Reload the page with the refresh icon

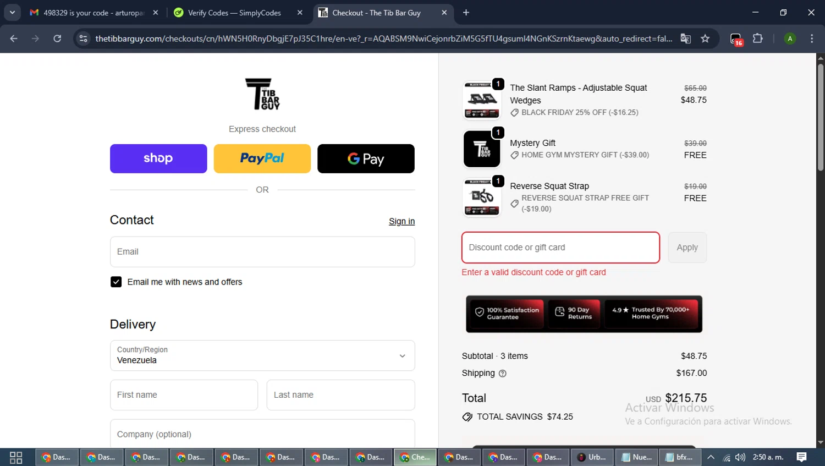[x=57, y=39]
